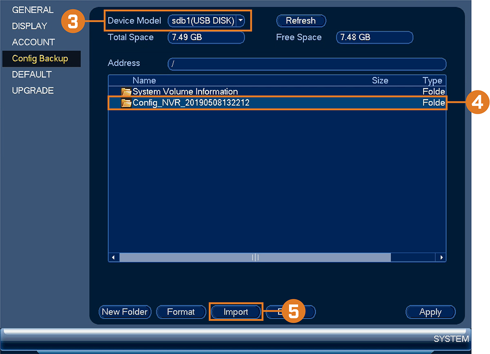490x354 pixels.
Task: Open the UPGRADE section
Action: (x=33, y=90)
